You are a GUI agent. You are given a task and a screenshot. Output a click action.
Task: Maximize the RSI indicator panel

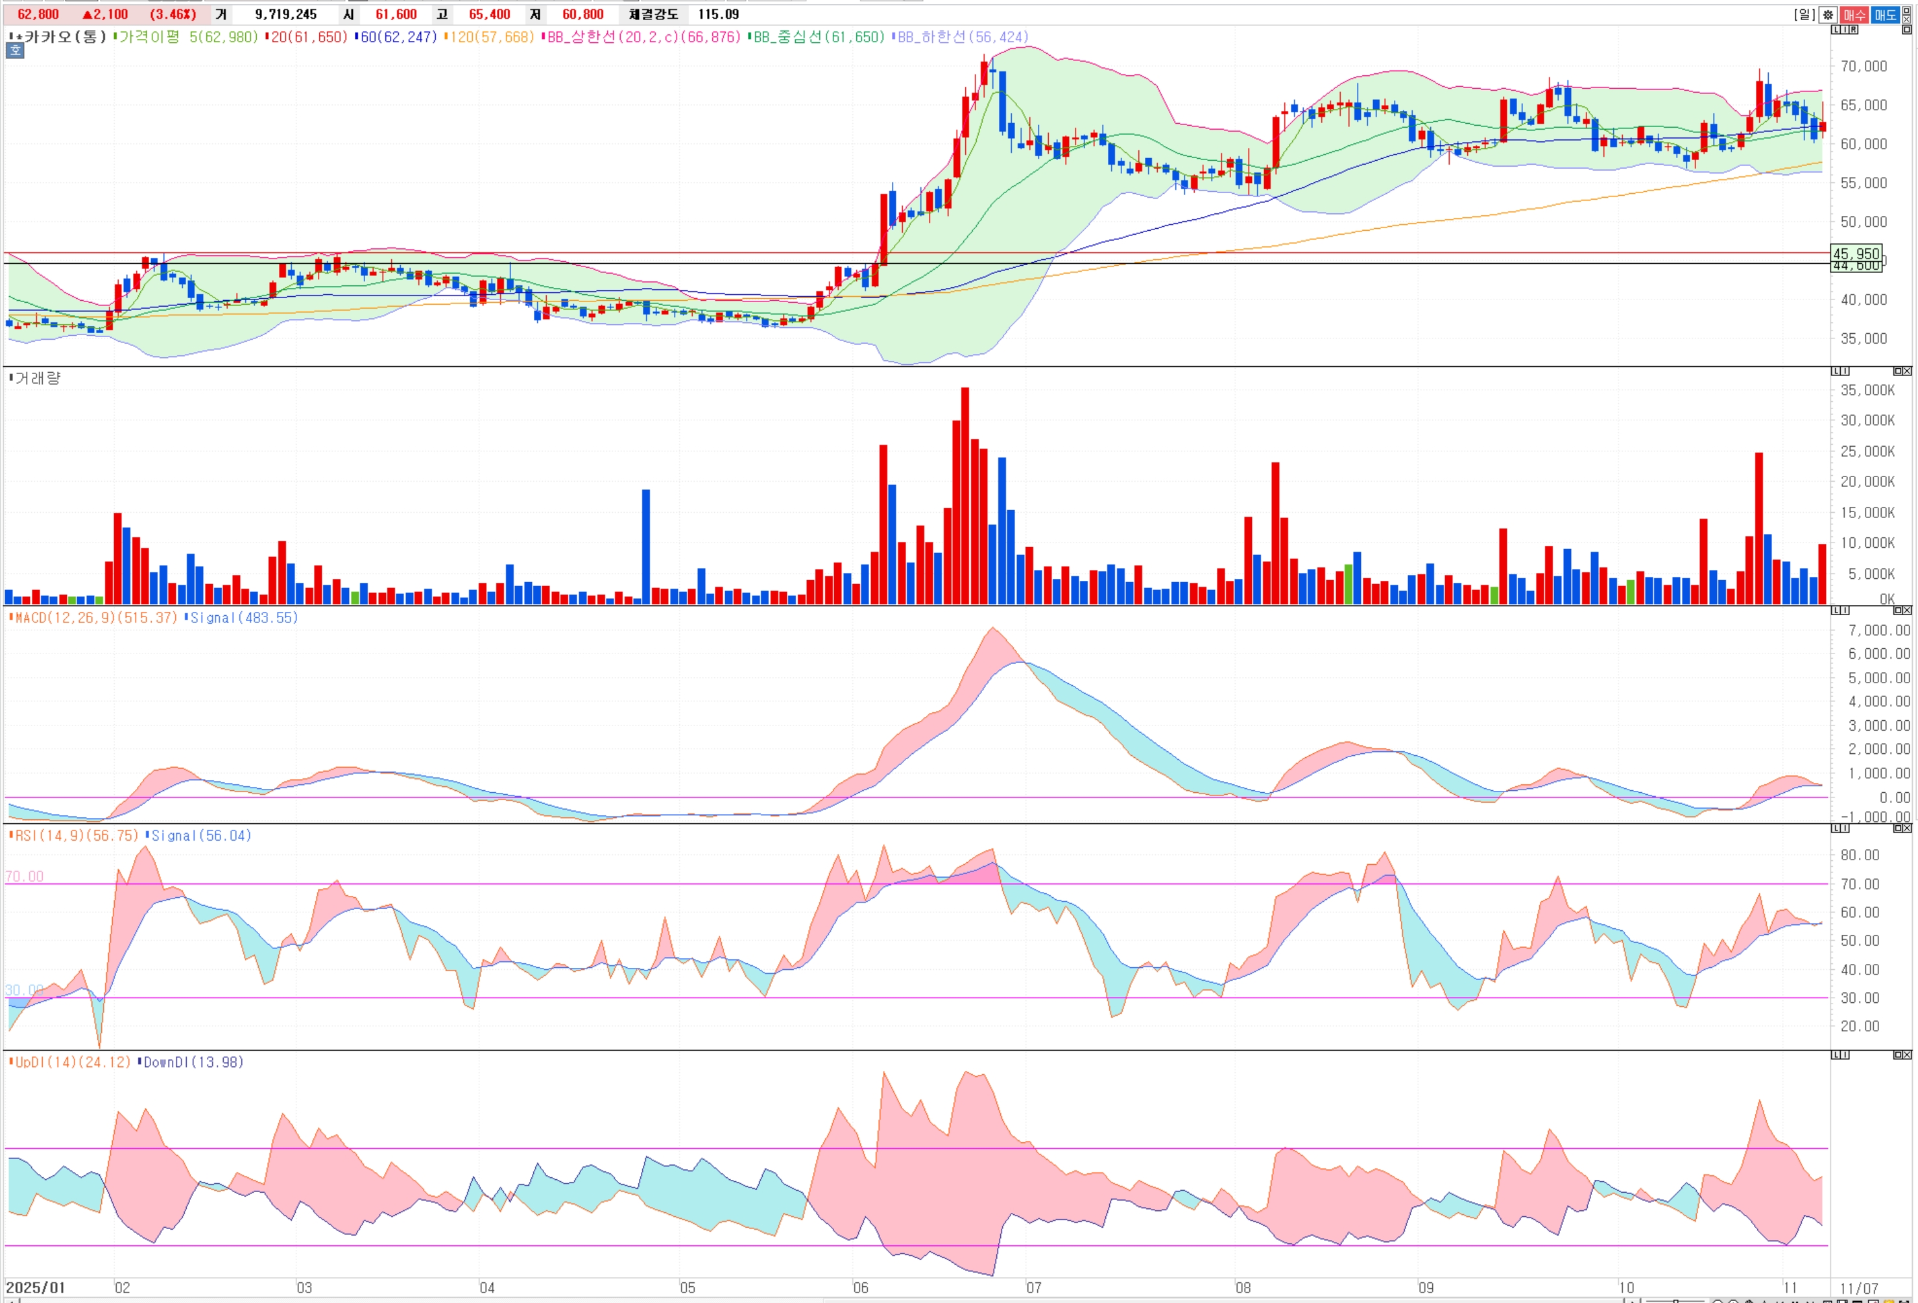tap(1898, 828)
